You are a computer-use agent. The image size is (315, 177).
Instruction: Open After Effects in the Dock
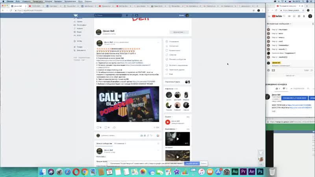252,171
